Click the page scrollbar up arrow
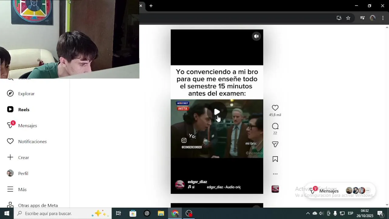The height and width of the screenshot is (219, 389). tap(387, 27)
